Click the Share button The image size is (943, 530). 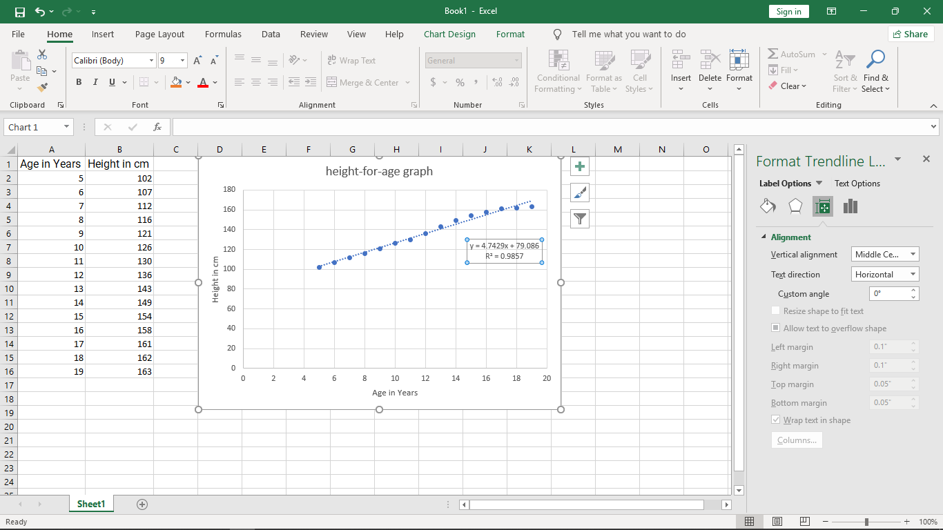point(911,34)
